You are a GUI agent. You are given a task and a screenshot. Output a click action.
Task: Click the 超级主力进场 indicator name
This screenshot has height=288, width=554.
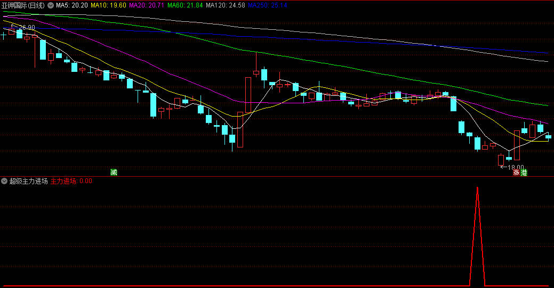[x=28, y=181]
